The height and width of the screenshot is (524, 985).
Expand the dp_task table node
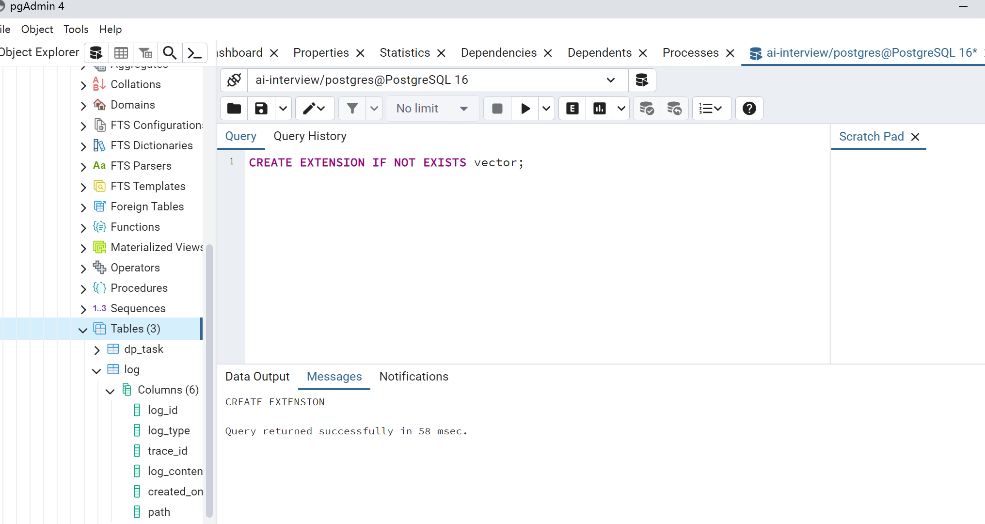tap(96, 350)
